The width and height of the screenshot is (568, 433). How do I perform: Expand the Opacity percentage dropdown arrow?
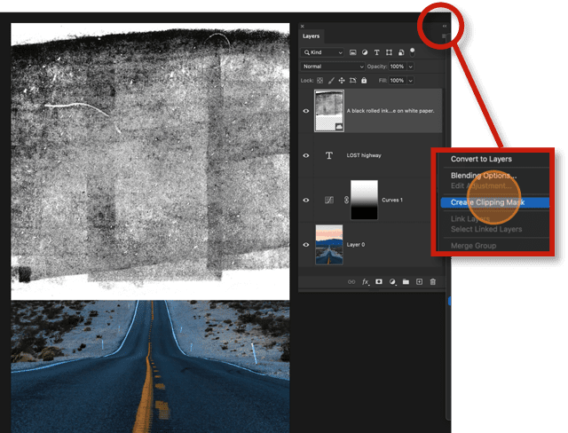[x=411, y=67]
